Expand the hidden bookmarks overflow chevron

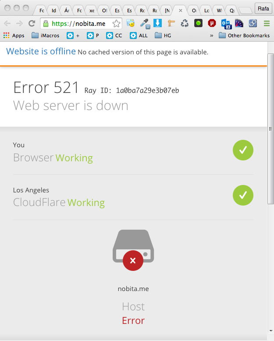[212, 36]
